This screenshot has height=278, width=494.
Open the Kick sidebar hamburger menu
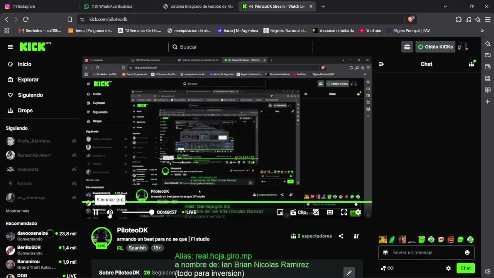(x=10, y=47)
